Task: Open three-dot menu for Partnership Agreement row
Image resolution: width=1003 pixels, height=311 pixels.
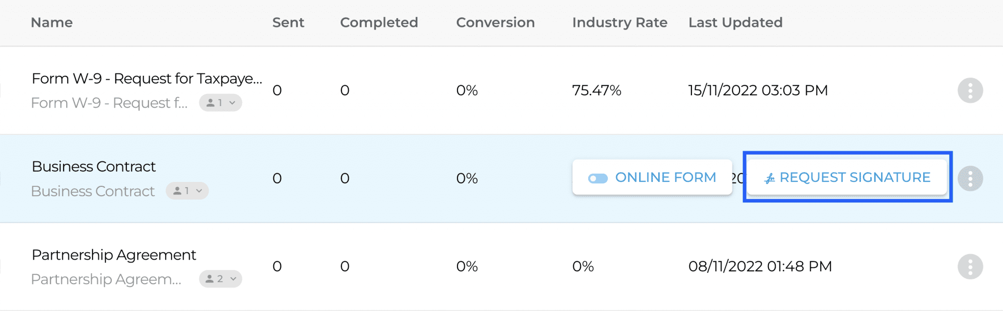Action: tap(970, 267)
